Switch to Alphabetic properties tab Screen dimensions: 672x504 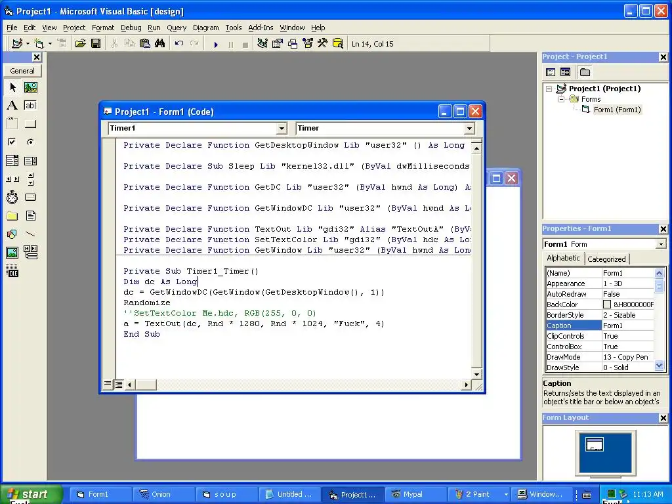coord(563,258)
